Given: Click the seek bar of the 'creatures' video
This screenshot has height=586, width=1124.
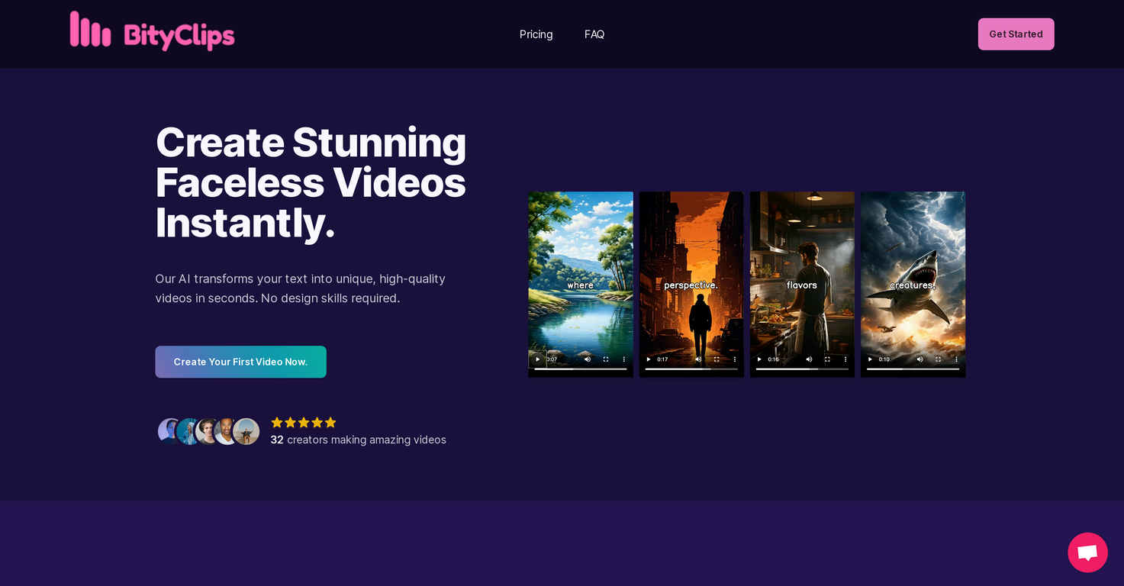Looking at the screenshot, I should (913, 369).
